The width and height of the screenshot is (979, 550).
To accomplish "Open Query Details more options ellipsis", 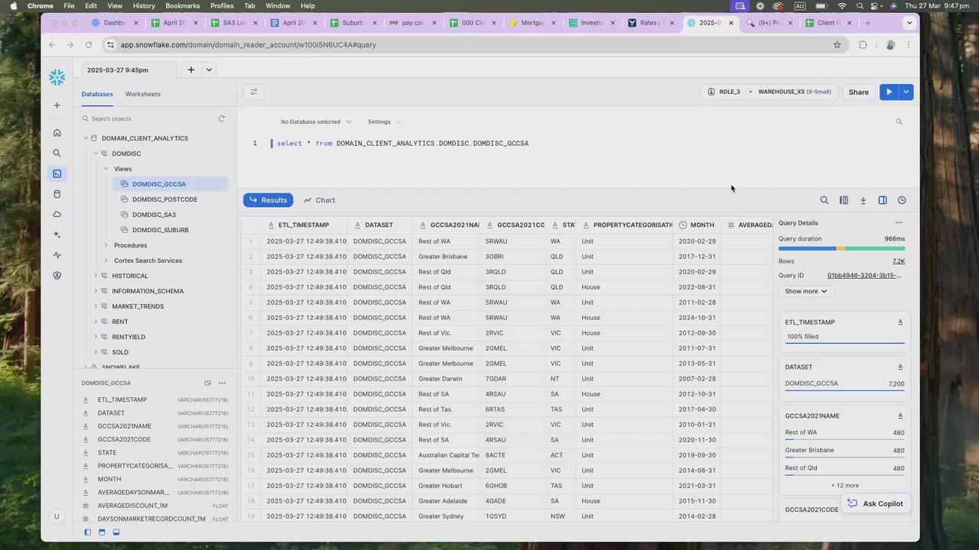I will click(899, 223).
